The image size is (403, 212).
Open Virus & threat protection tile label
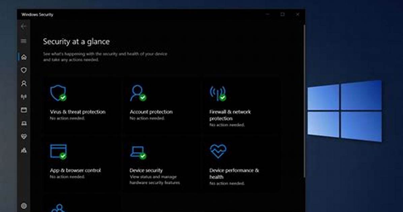[77, 112]
